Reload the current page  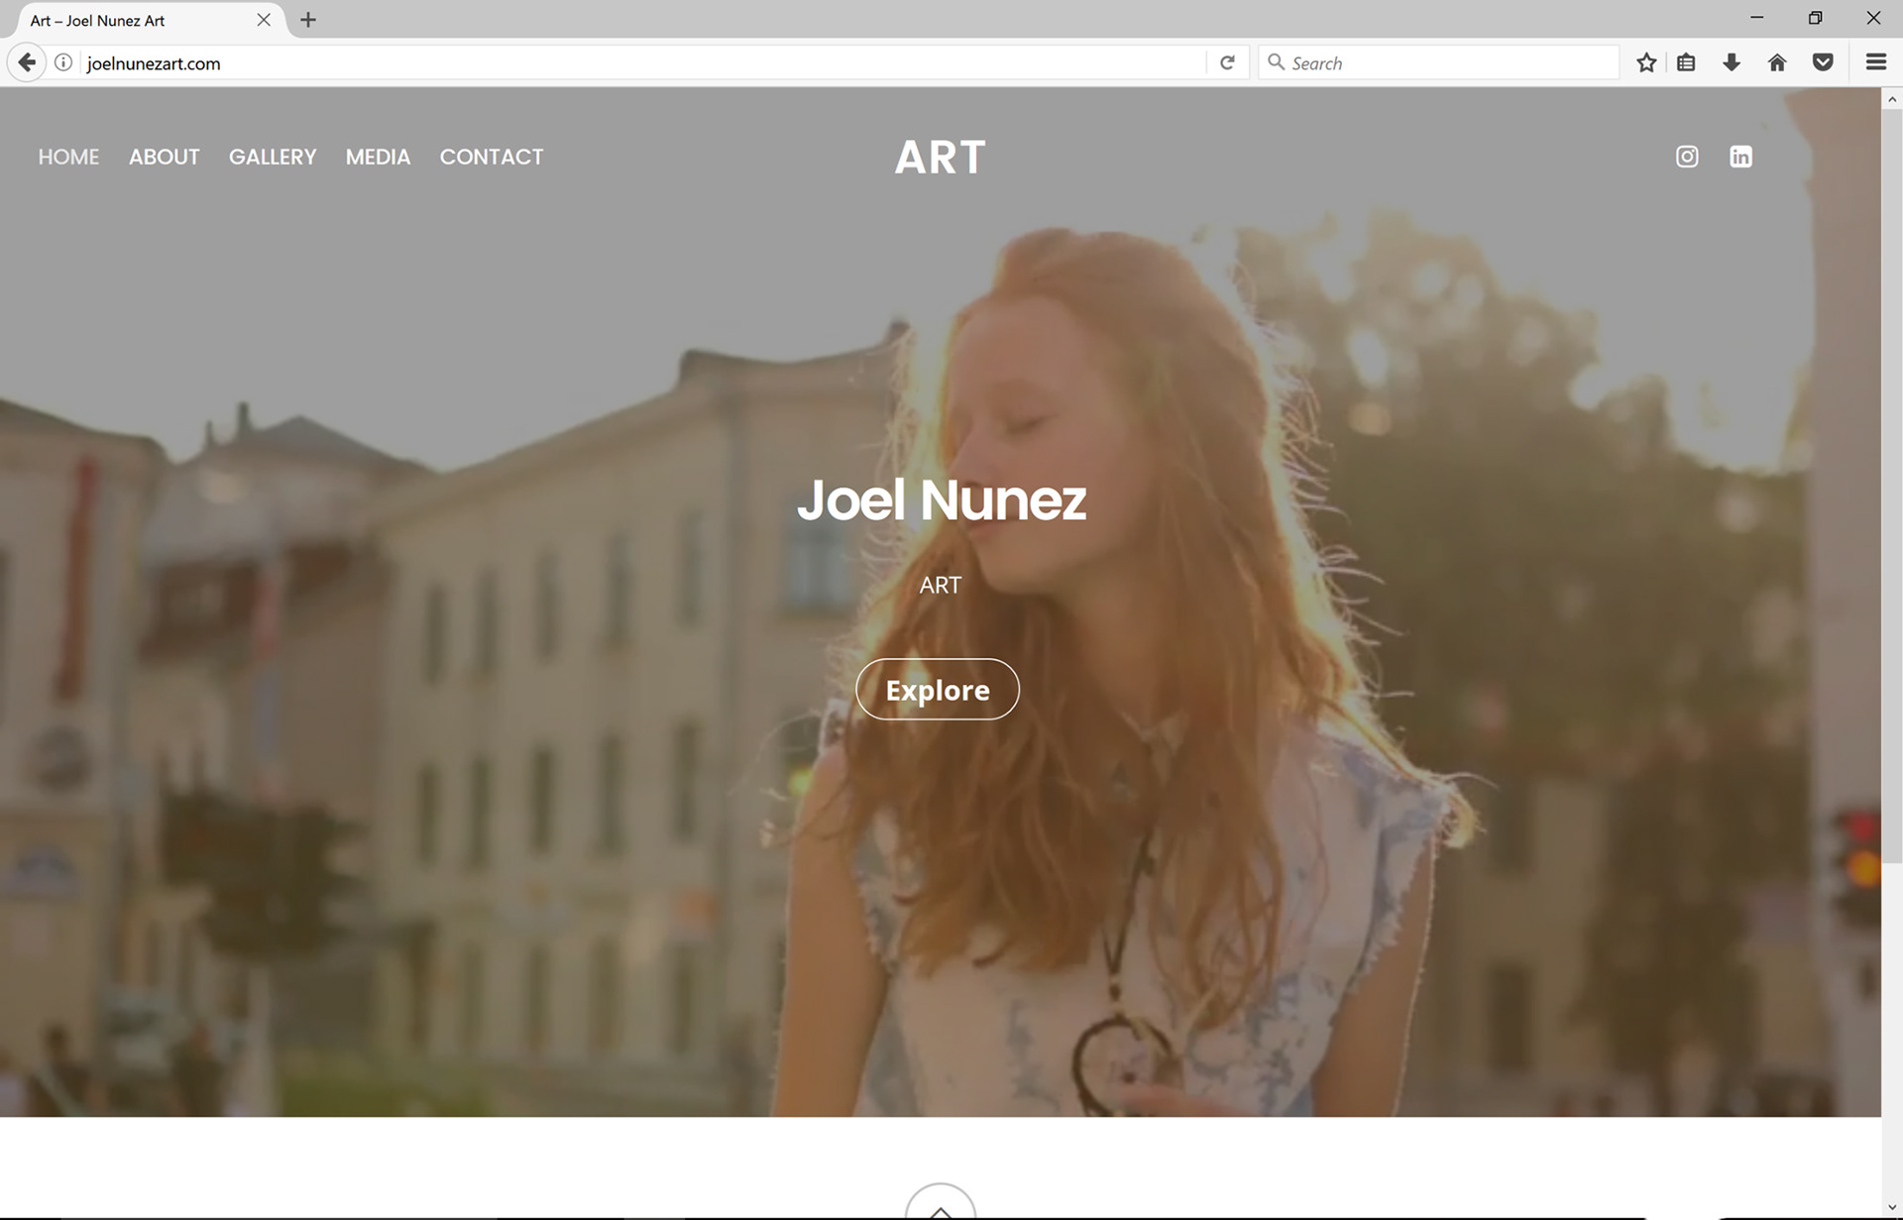tap(1227, 62)
